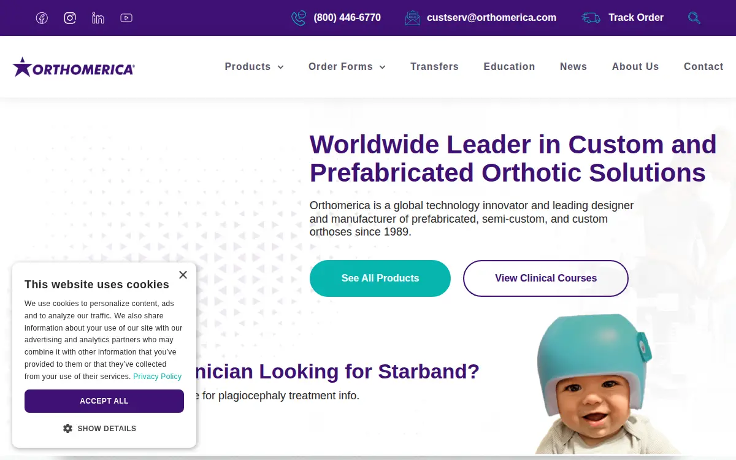Go to the Education page
Screen dimensions: 736x460
click(509, 66)
